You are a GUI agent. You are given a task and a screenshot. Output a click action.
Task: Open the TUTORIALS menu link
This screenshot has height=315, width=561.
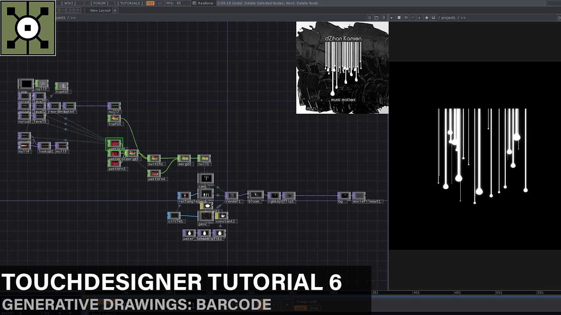[130, 3]
